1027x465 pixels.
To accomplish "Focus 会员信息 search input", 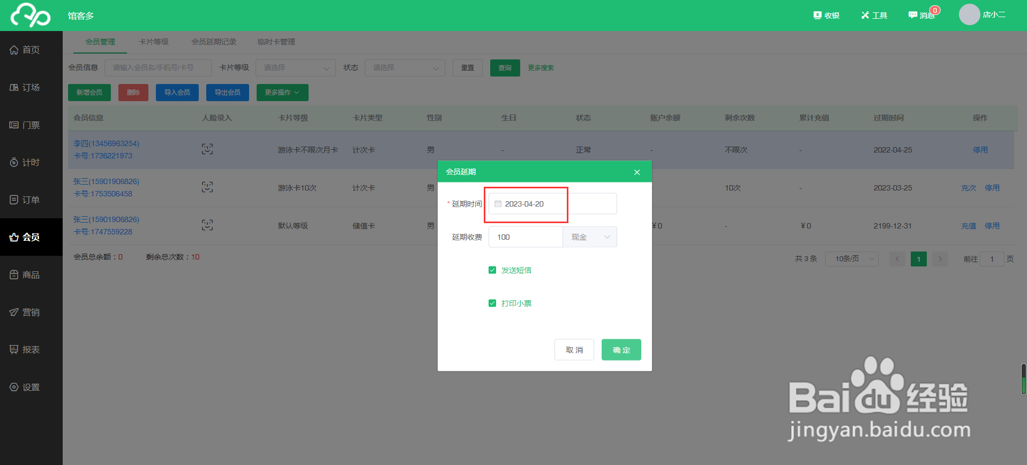I will (158, 68).
